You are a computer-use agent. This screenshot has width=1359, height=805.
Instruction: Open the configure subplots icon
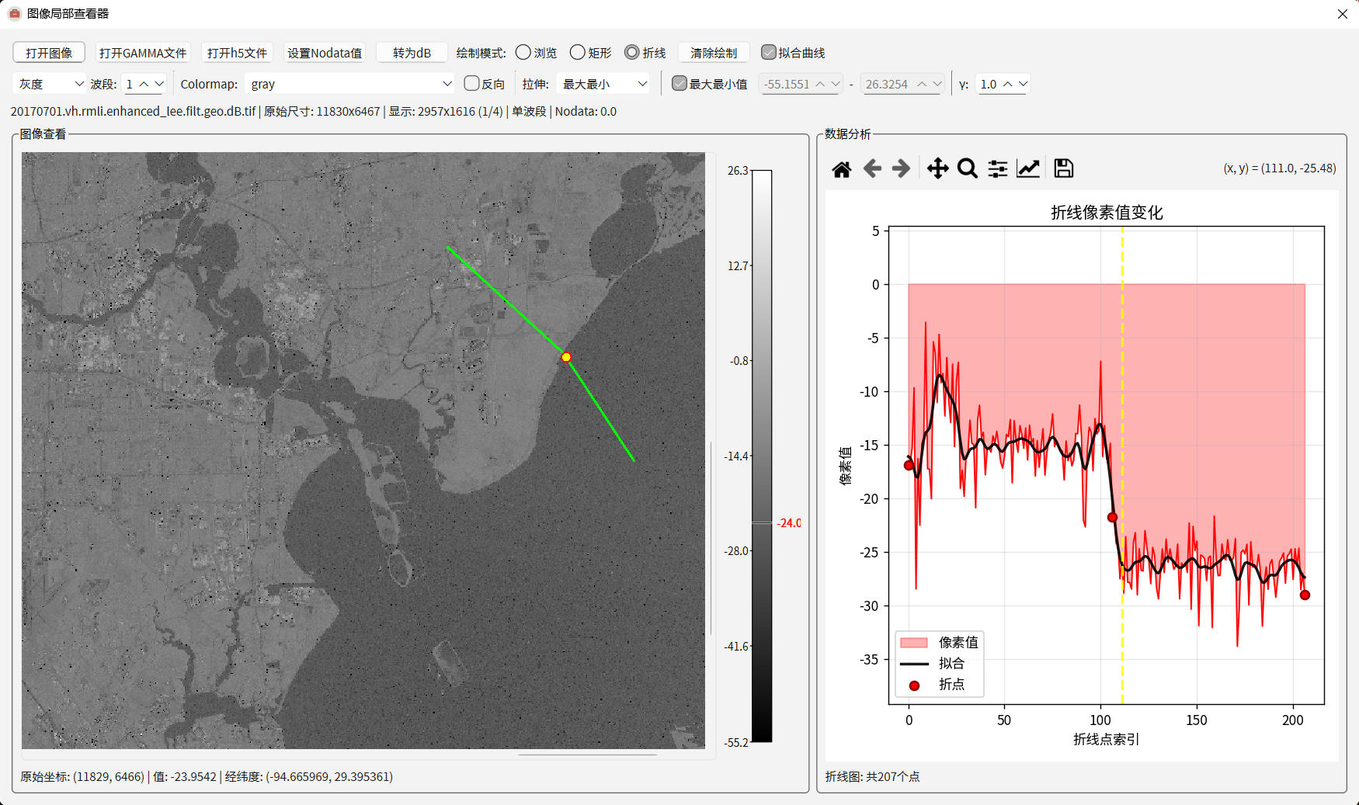click(x=998, y=169)
